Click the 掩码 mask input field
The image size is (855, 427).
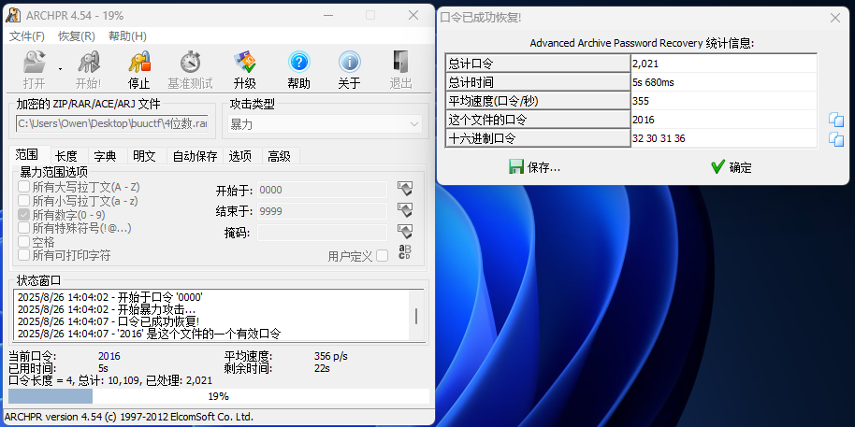[322, 233]
